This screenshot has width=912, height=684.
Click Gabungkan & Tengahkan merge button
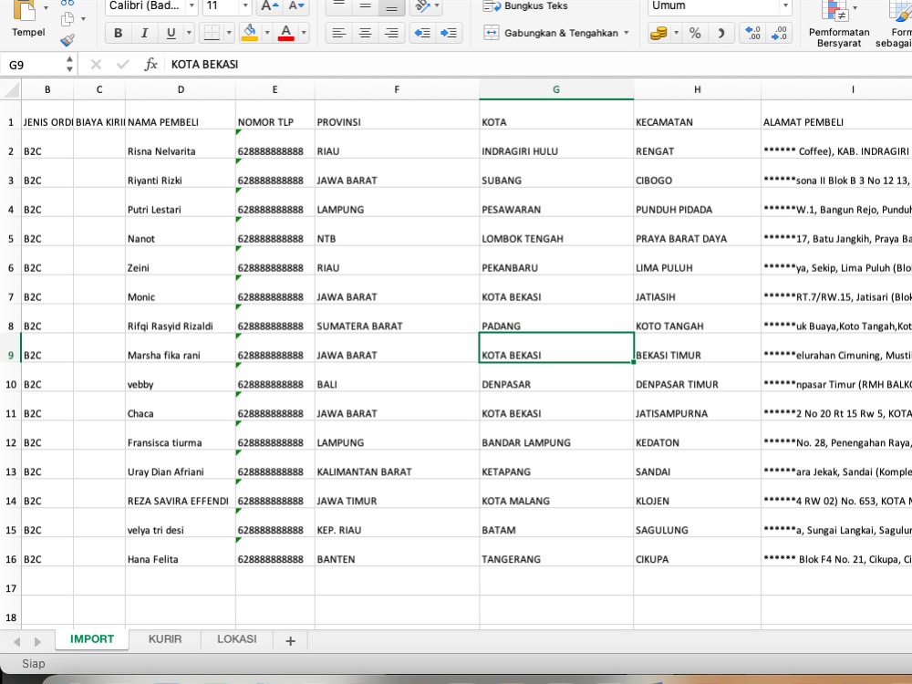[551, 33]
